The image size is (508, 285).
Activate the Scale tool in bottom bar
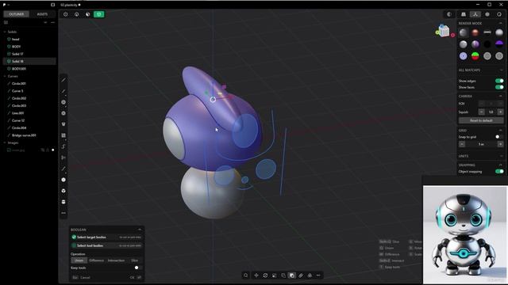(x=275, y=275)
